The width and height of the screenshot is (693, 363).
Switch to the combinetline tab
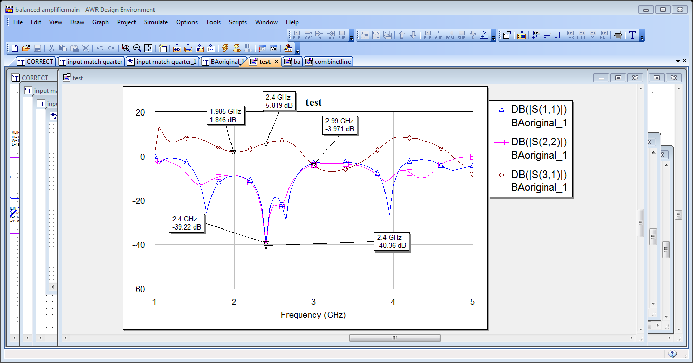coord(332,62)
